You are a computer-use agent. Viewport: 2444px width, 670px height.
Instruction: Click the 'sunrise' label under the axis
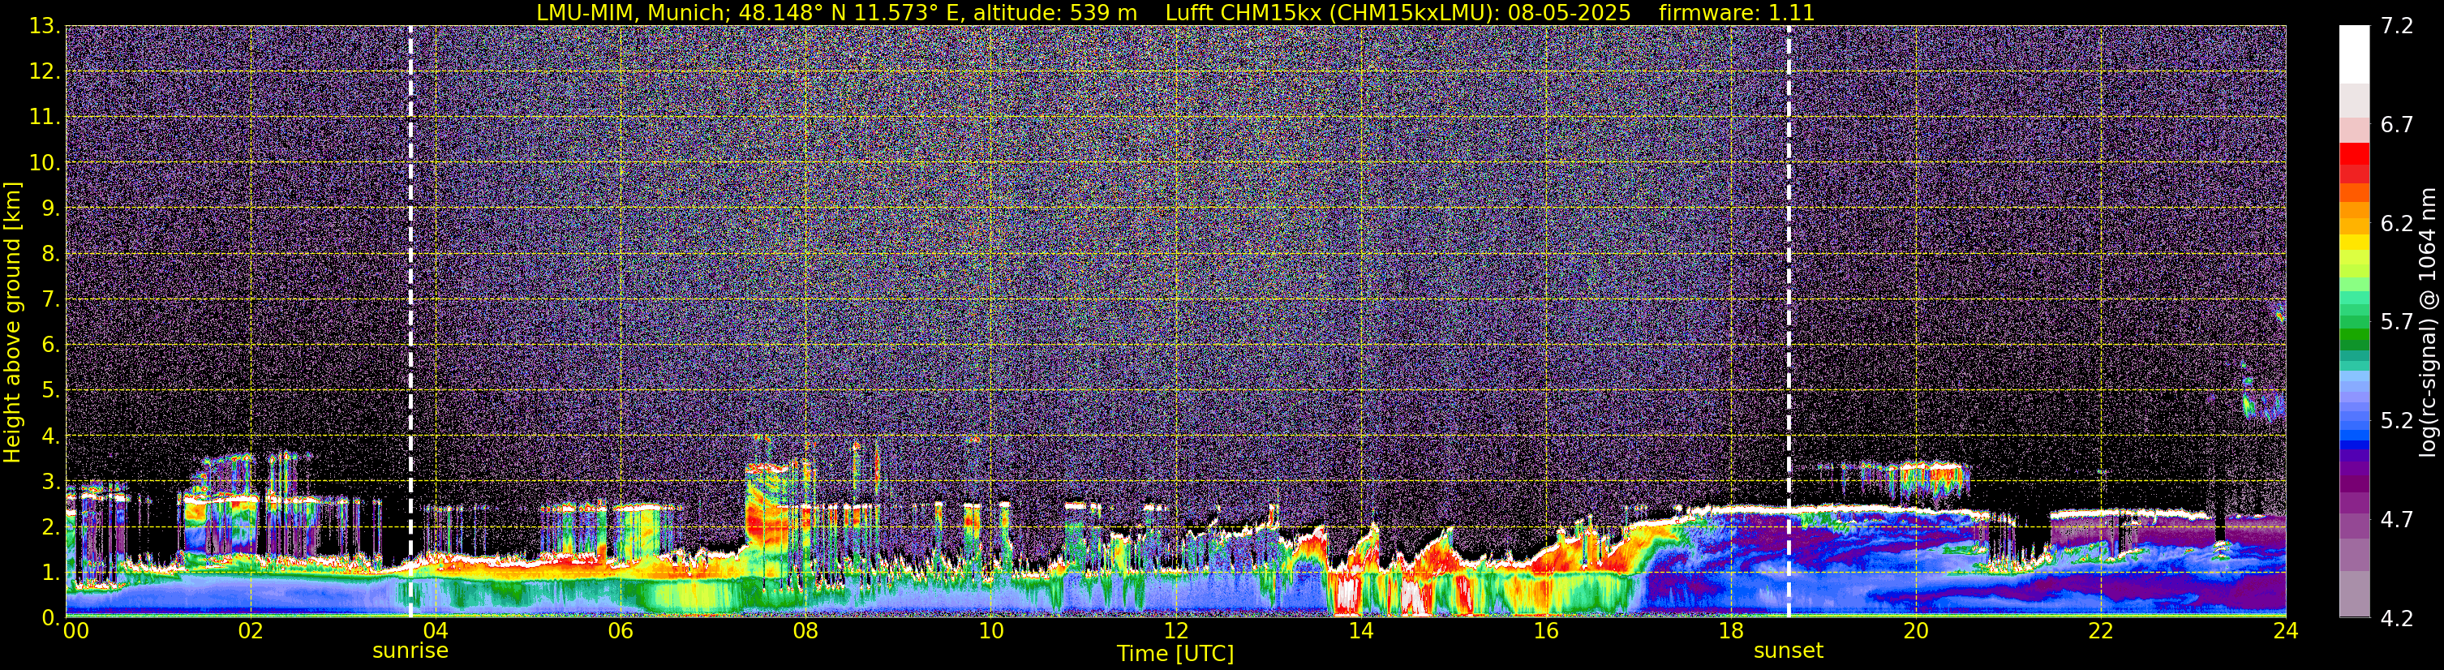pyautogui.click(x=410, y=651)
